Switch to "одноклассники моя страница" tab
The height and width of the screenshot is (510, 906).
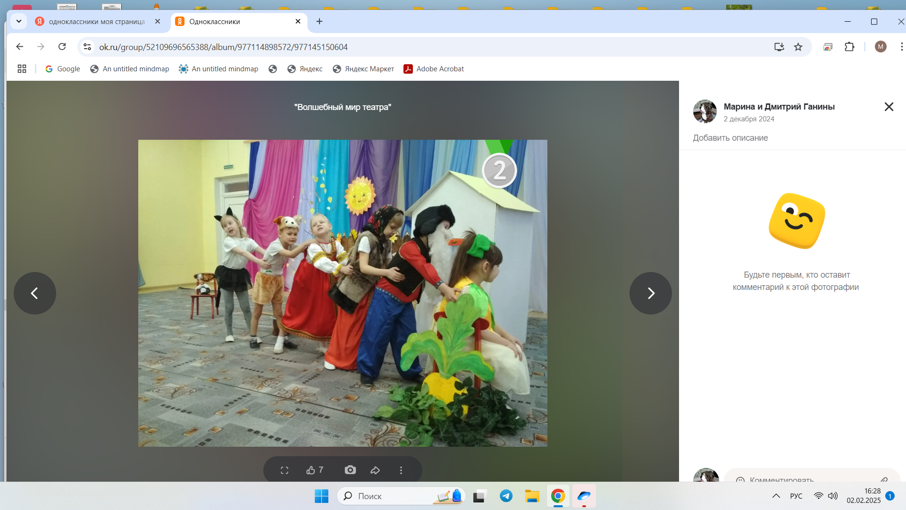[97, 22]
